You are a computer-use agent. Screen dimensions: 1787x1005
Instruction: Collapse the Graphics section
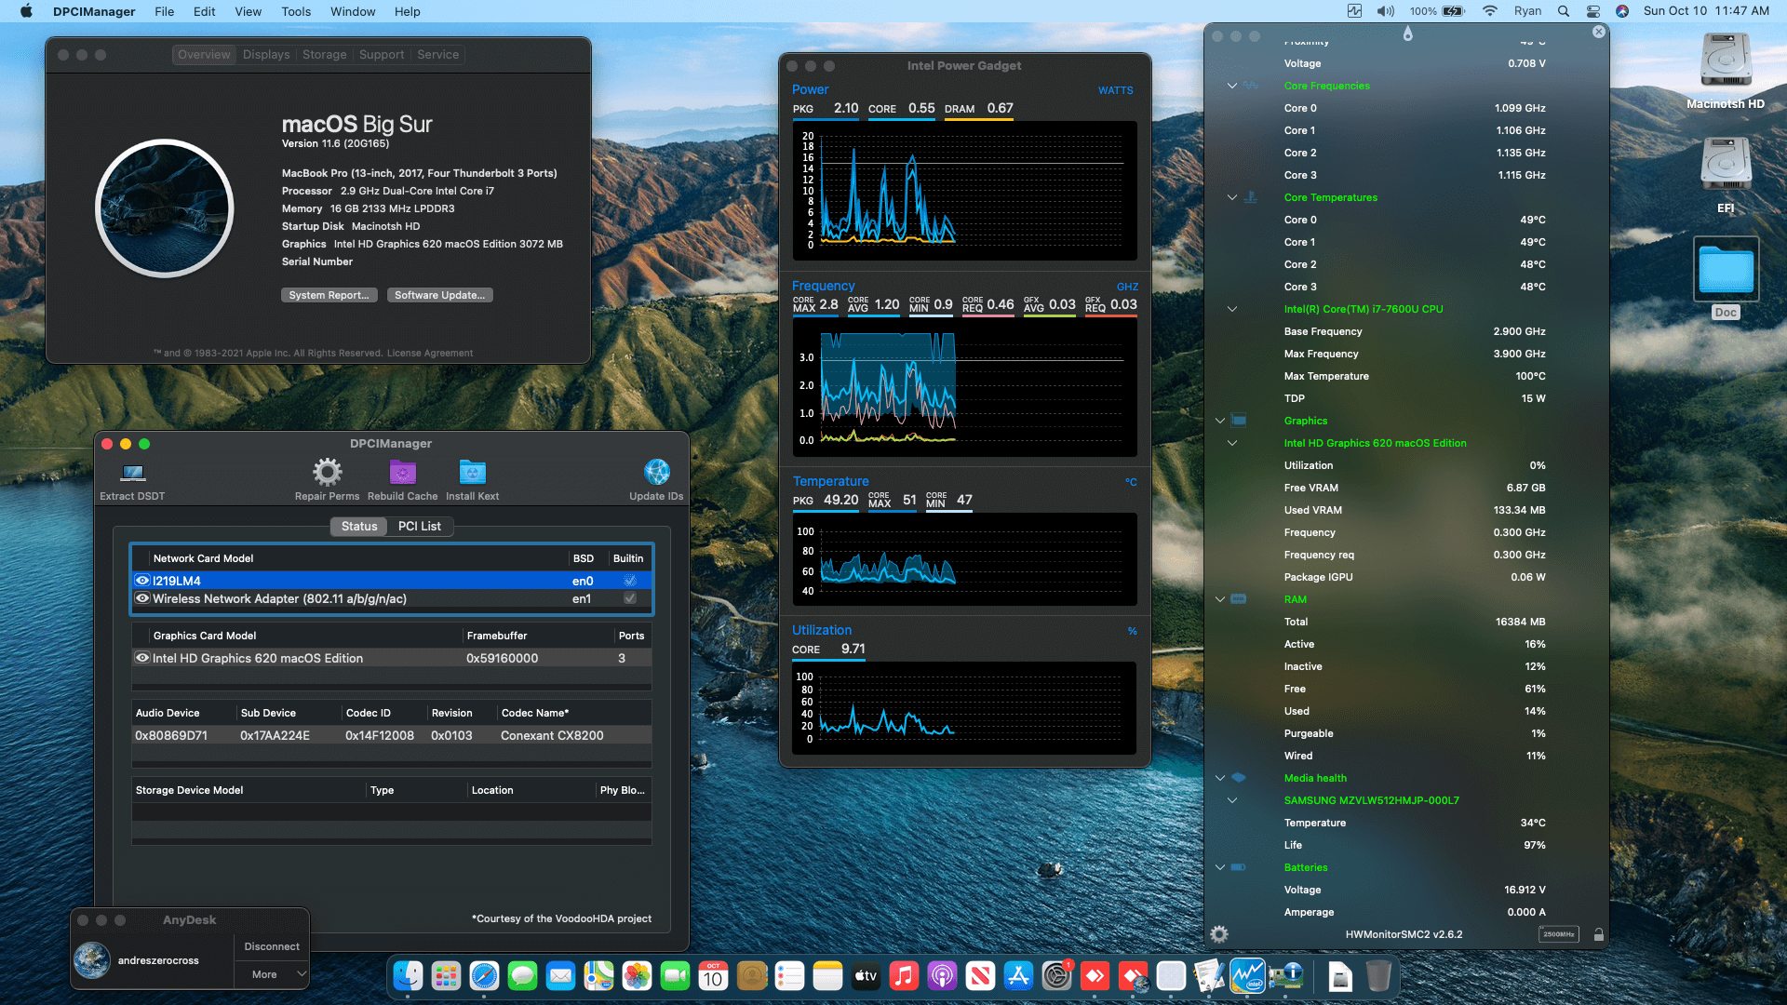point(1220,421)
